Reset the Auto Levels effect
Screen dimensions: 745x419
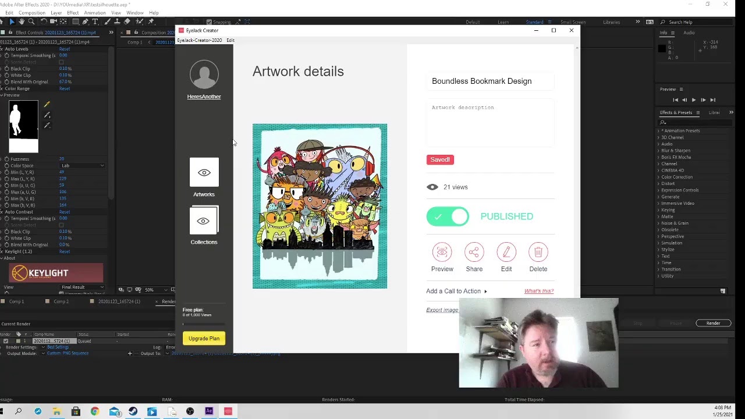click(x=65, y=49)
